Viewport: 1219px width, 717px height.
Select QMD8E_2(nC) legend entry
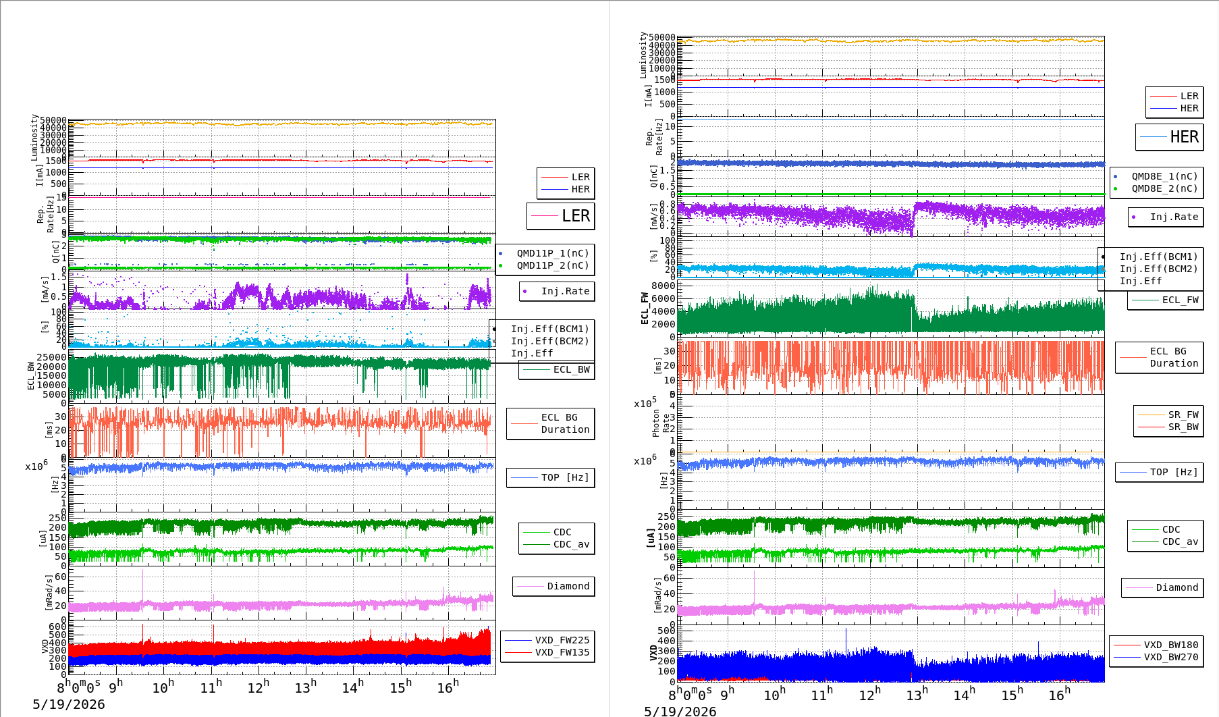(x=1156, y=188)
